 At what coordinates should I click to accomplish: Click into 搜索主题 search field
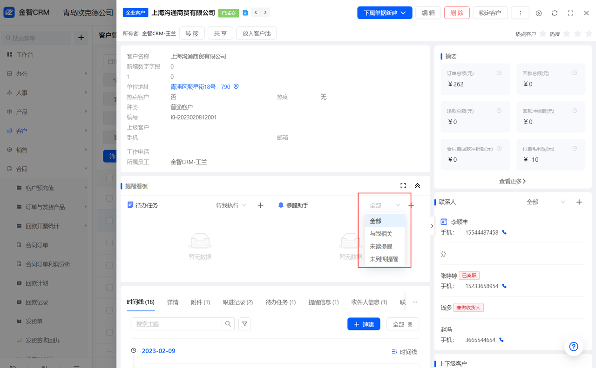tap(177, 324)
